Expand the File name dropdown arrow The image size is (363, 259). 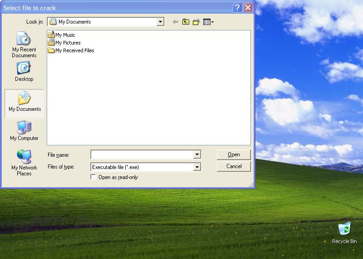tap(197, 154)
